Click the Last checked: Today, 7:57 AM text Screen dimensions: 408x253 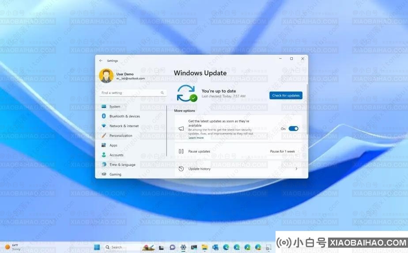tap(223, 96)
